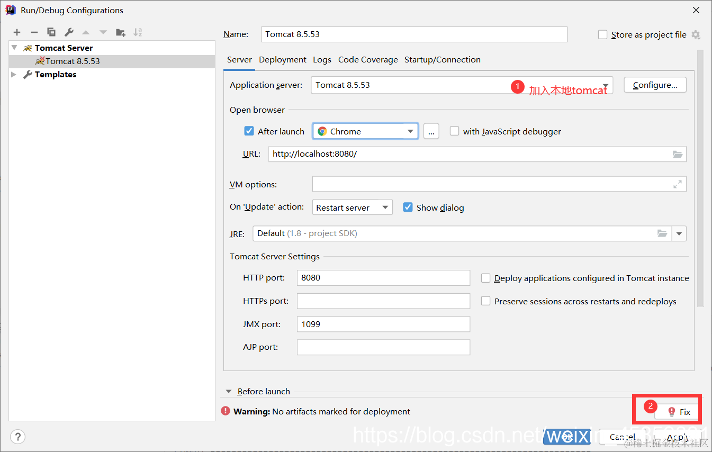Close the Run/Debug Configurations dialog
712x452 pixels.
click(696, 10)
